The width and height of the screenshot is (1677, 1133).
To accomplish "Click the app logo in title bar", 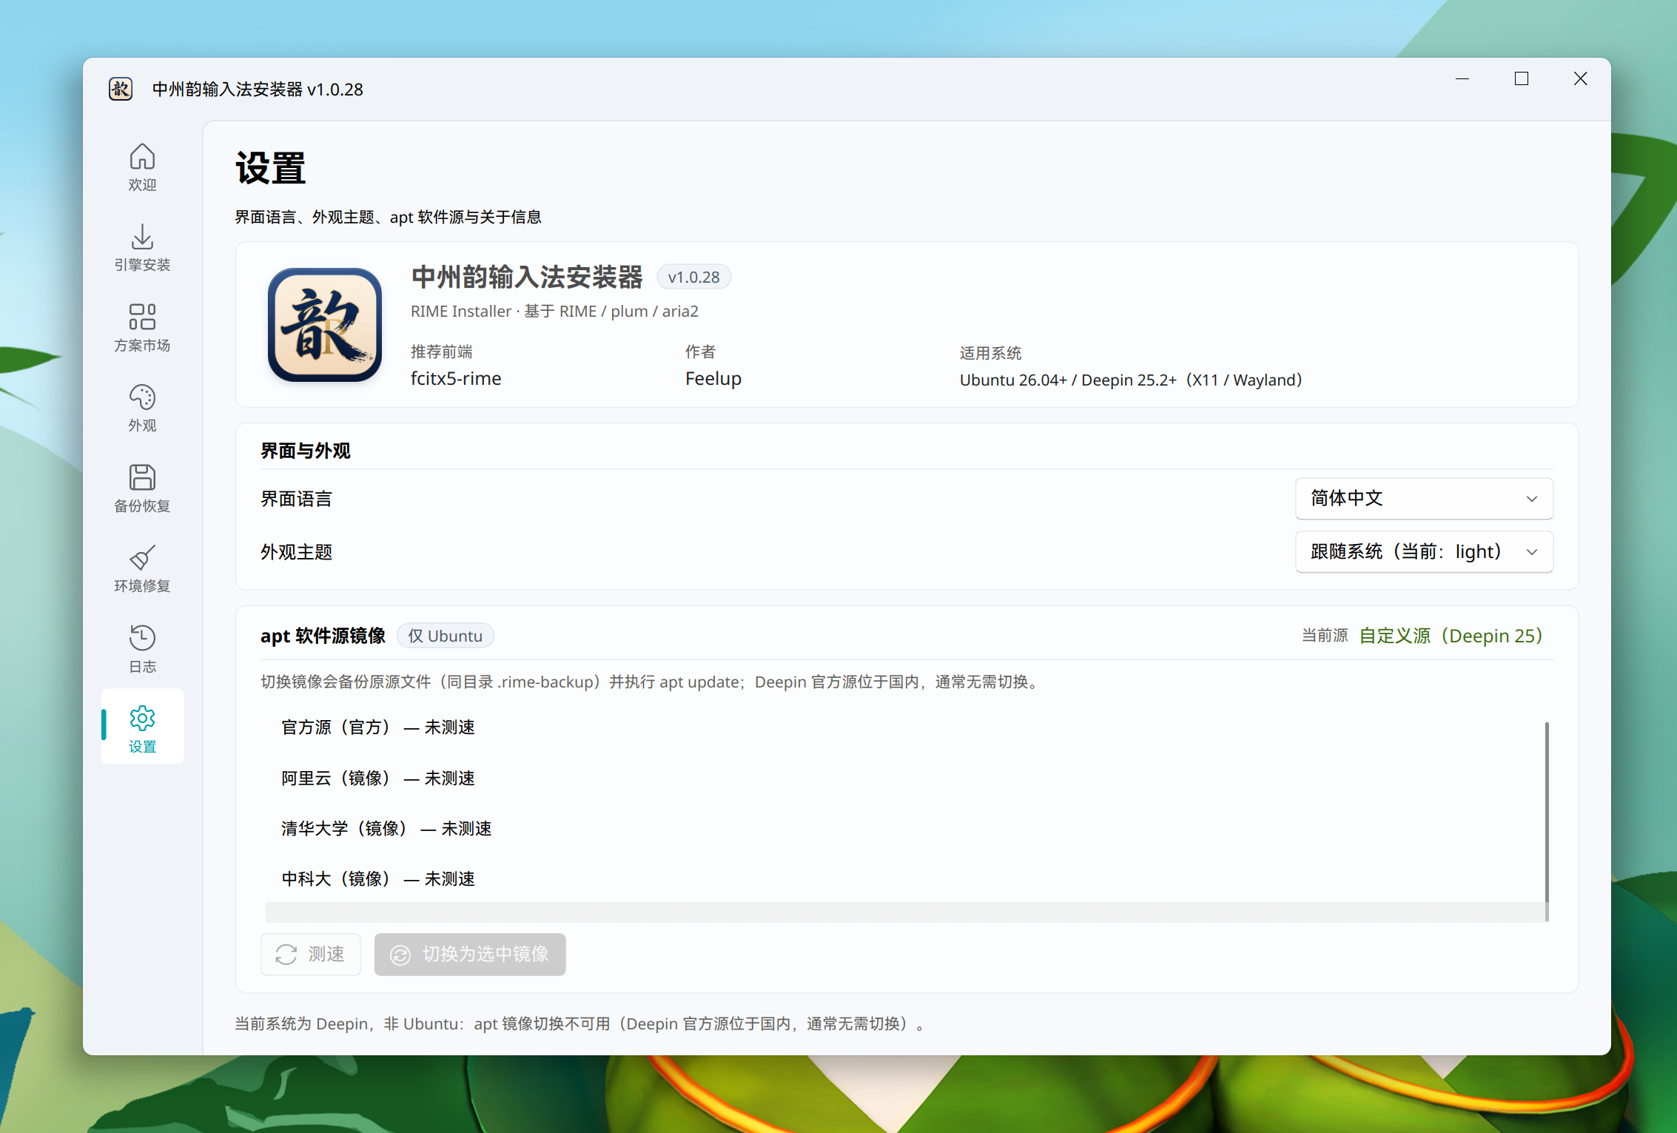I will click(121, 89).
